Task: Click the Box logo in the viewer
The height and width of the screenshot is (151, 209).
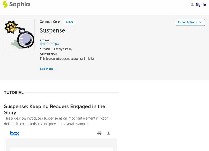Action: click(15, 133)
